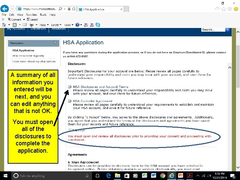240x180 pixels.
Task: Click the smiley feedback icon
Action: click(236, 9)
